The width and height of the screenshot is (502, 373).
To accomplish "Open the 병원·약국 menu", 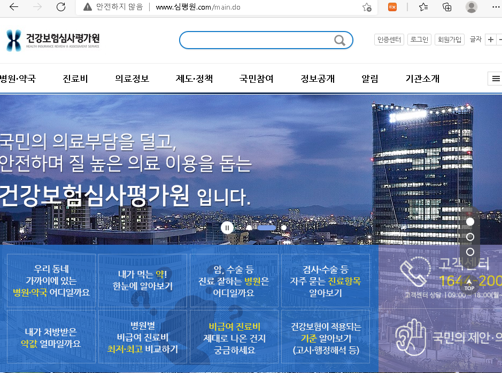I will coord(18,79).
